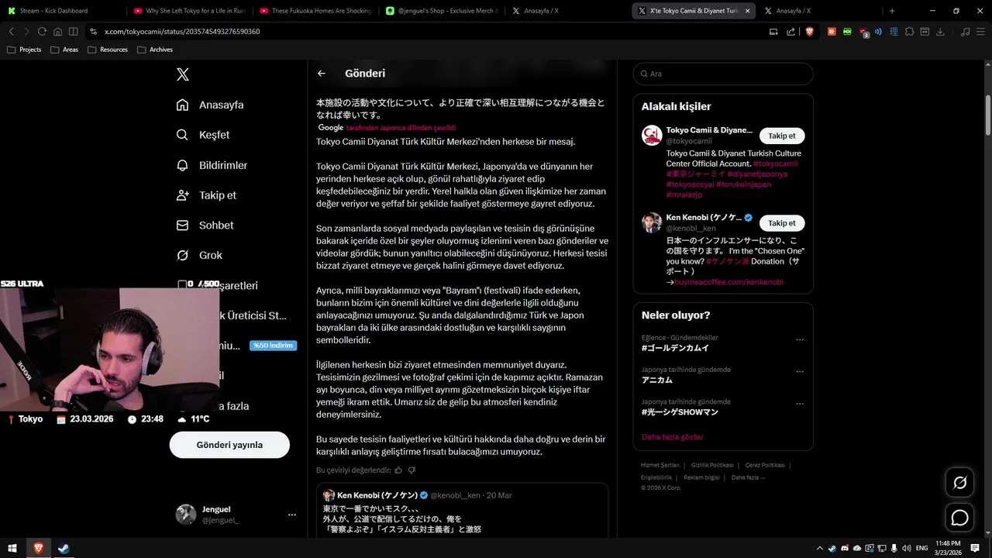
Task: Open Ken Kenobi quoted post
Action: pyautogui.click(x=462, y=511)
